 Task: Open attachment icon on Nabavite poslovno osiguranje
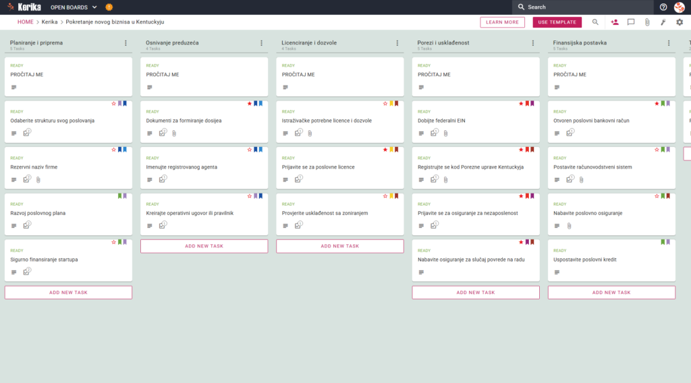[x=569, y=226]
